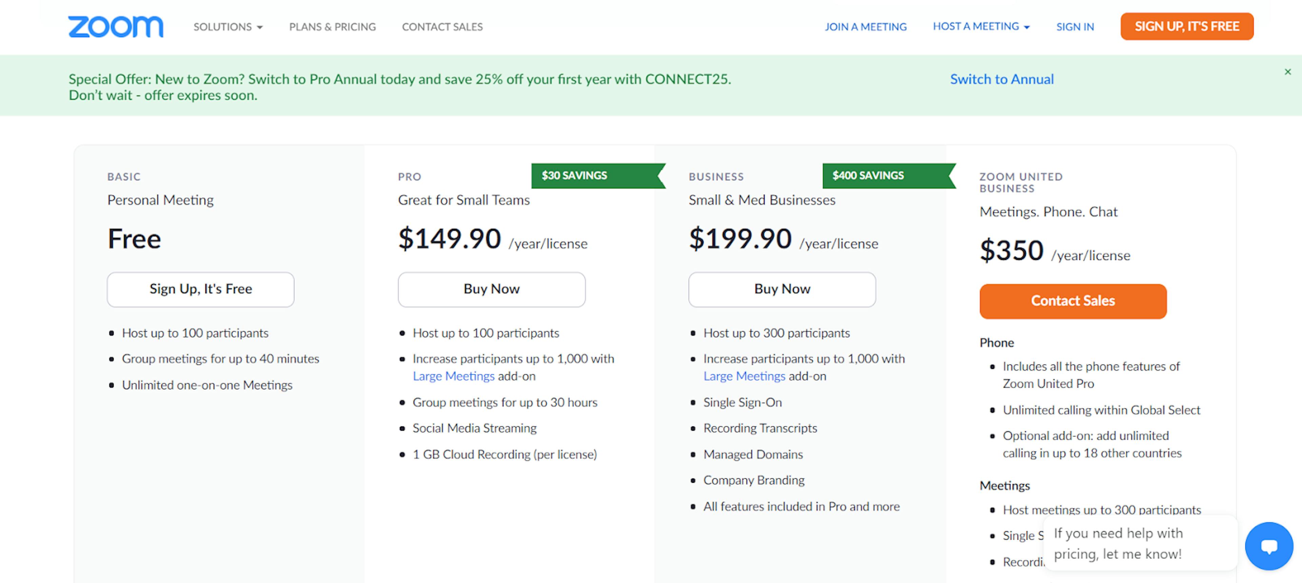The image size is (1302, 583).
Task: Click 'Company Branding' feature
Action: tap(754, 480)
